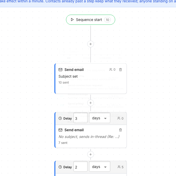Click the envelope icon on the in-thread email step

tap(60, 130)
